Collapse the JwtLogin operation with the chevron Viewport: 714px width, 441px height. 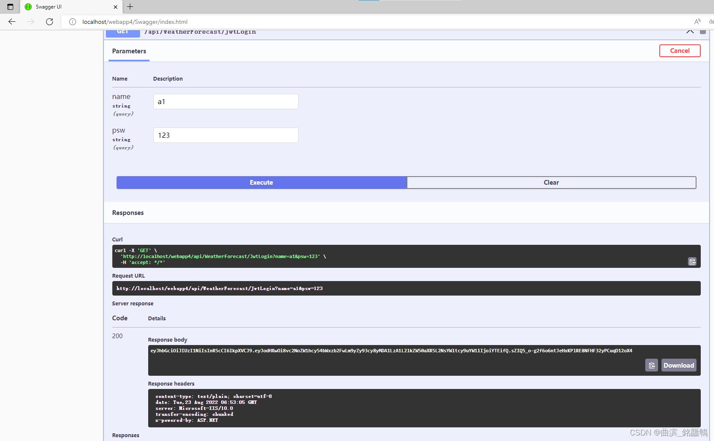pos(690,32)
